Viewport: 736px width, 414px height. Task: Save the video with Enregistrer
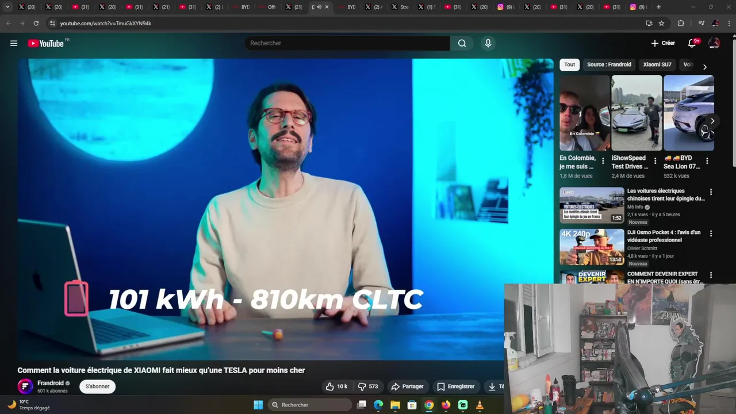click(x=455, y=386)
